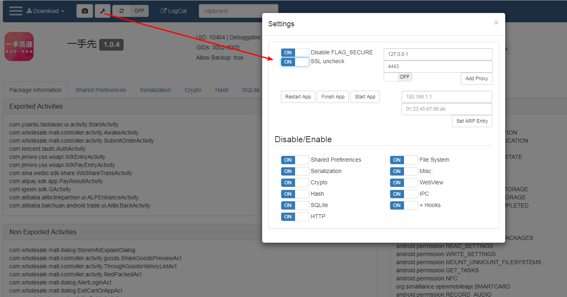Image resolution: width=567 pixels, height=297 pixels.
Task: Select com.igexin.sdk.GActivity entry
Action: click(x=40, y=189)
